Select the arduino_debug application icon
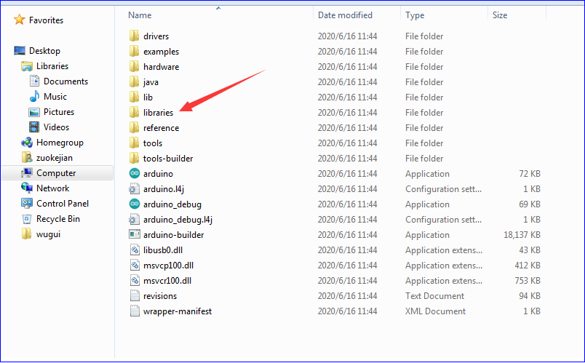Viewport: 585px width, 363px height. pos(135,204)
